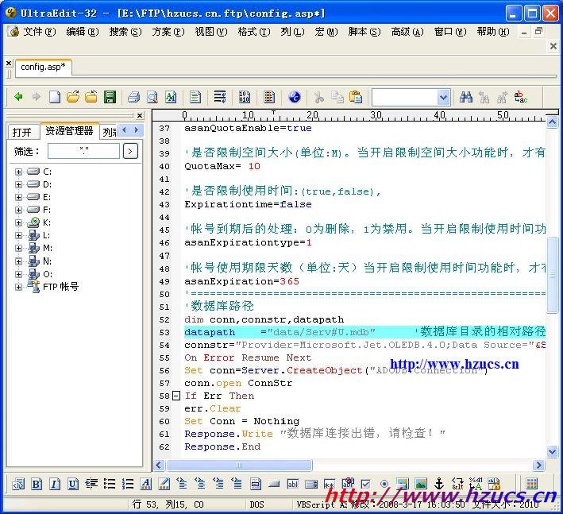Toggle word wrap toolbar icon
The image size is (563, 514).
coord(220,97)
